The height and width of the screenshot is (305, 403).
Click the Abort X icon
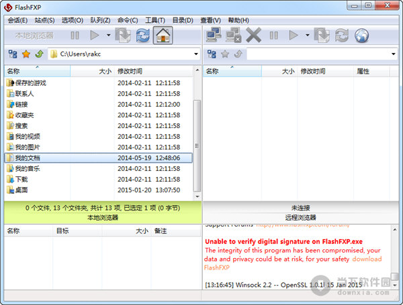click(254, 35)
